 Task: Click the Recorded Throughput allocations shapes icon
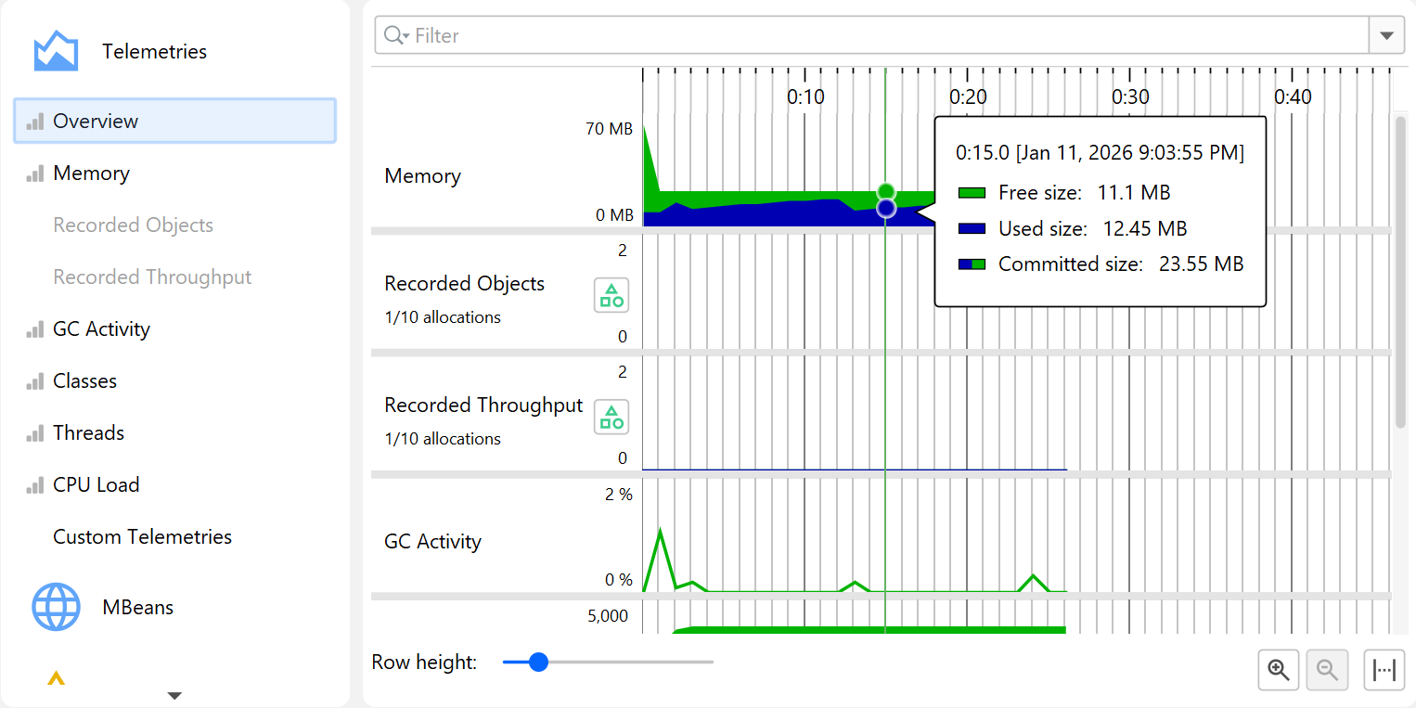(x=611, y=418)
